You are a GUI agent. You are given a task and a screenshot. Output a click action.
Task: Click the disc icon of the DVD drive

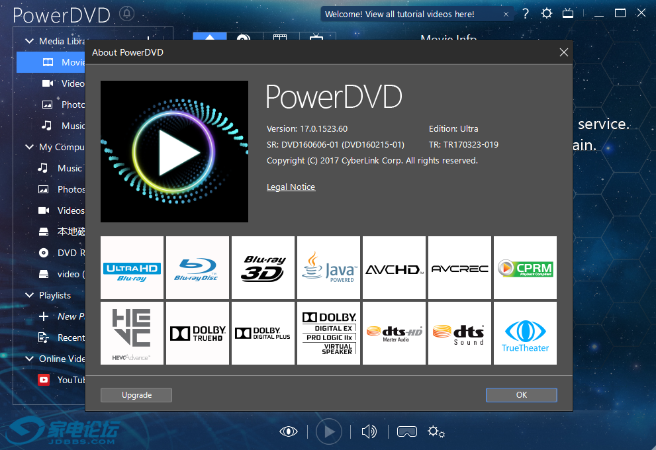[x=44, y=253]
